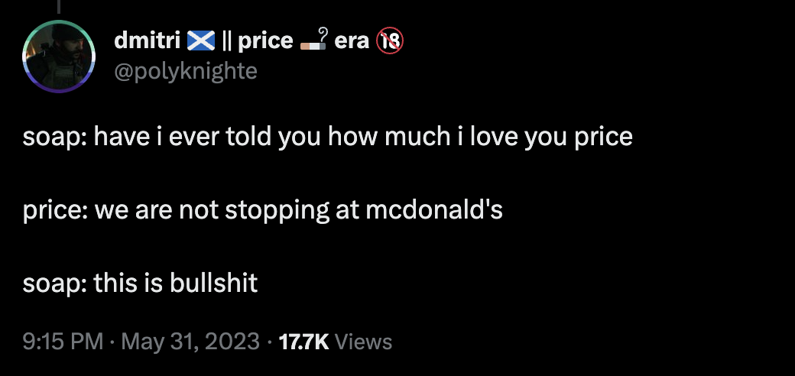
Task: Click the 17.7K view count
Action: [x=303, y=342]
